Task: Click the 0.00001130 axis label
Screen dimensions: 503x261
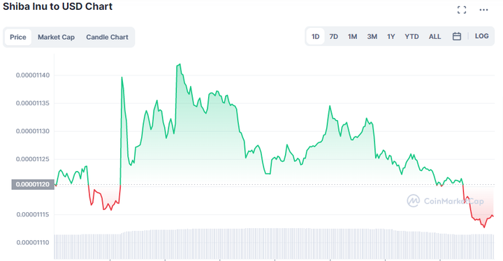Action: coord(33,131)
